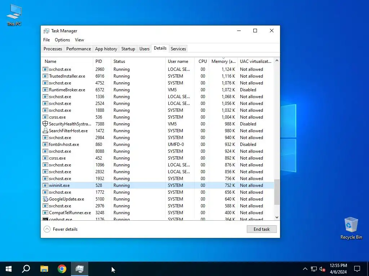Select PID 2976 cell
Image resolution: width=369 pixels, height=276 pixels.
click(100, 206)
